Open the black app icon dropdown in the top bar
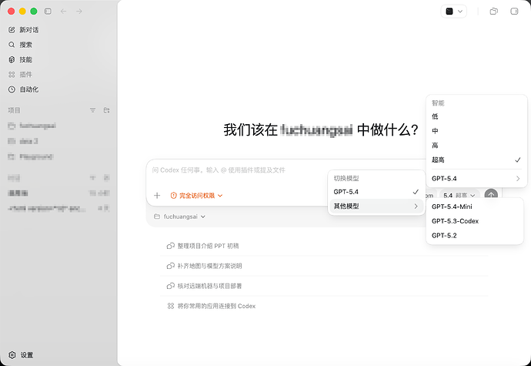Image resolution: width=531 pixels, height=366 pixels. [x=454, y=12]
